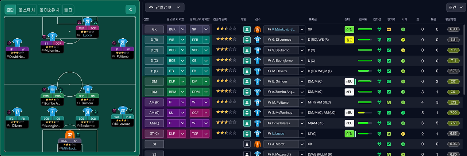Open individual instructions icon for B. Gilmour
The image size is (467, 156).
pos(247,81)
